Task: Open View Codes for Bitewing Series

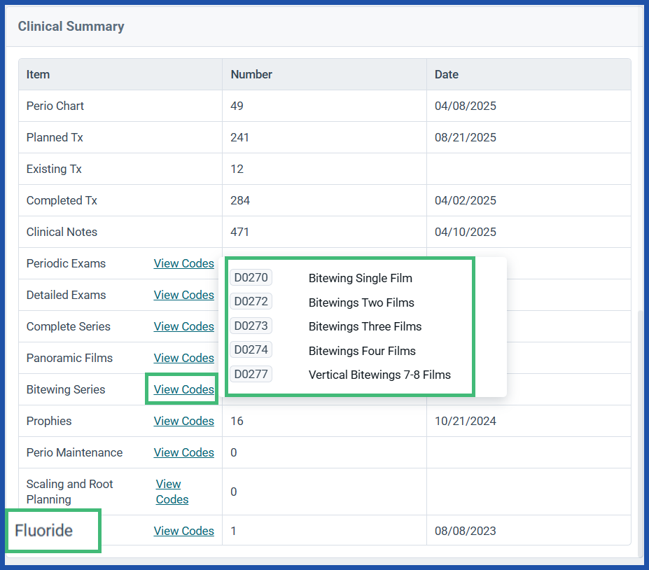Action: click(x=183, y=389)
